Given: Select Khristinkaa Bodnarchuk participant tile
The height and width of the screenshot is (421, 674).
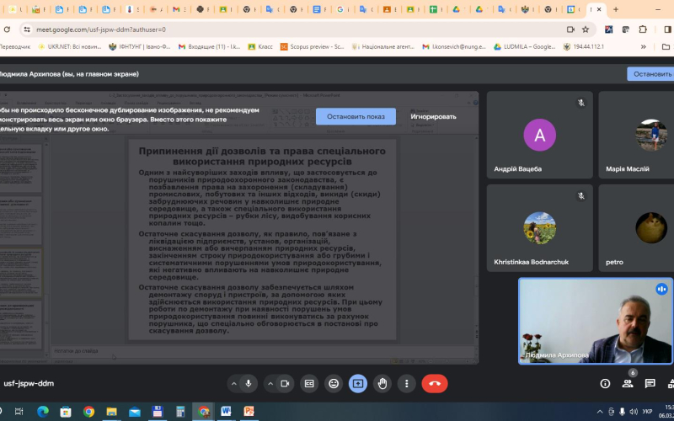Looking at the screenshot, I should click(539, 228).
